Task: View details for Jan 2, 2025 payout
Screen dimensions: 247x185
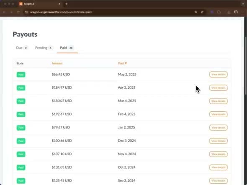Action: pos(219,128)
